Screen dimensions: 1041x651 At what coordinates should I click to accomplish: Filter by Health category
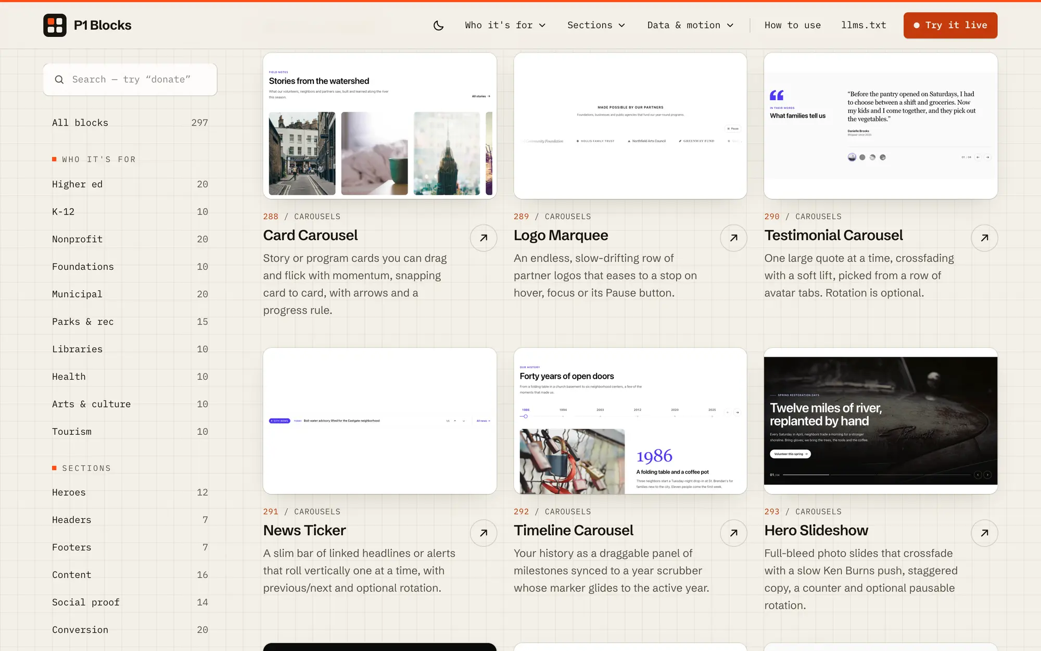pyautogui.click(x=130, y=377)
